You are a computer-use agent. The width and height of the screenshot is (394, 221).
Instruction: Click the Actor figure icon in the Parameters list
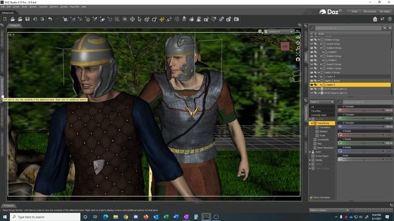pos(313,152)
